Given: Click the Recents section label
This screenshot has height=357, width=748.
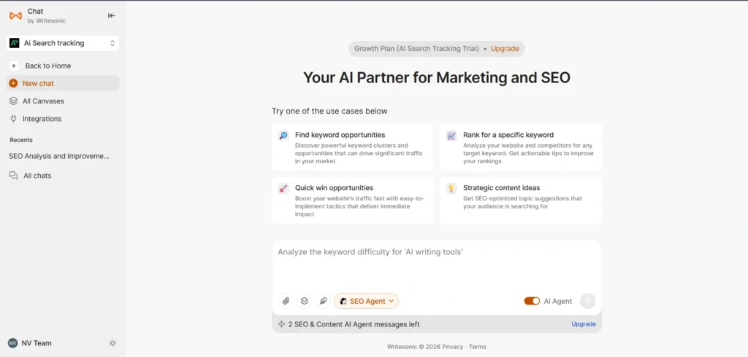Looking at the screenshot, I should pyautogui.click(x=21, y=140).
